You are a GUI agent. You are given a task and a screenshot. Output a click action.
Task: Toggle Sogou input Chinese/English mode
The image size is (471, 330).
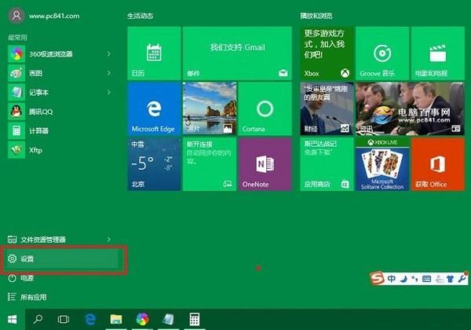[391, 279]
